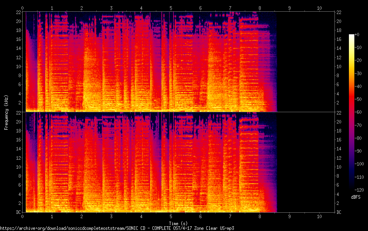
Task: Select the 9 second mark on top time axis
Action: [x=289, y=8]
